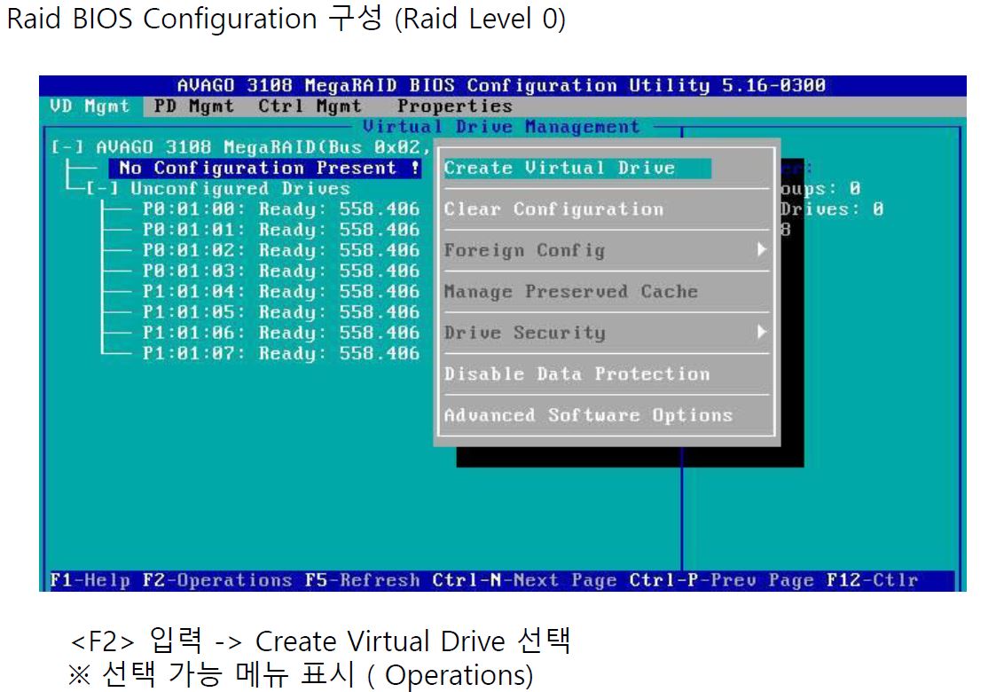Viewport: 1004px width, 692px height.
Task: Select drive P1:01:07 in the list
Action: coord(280,353)
